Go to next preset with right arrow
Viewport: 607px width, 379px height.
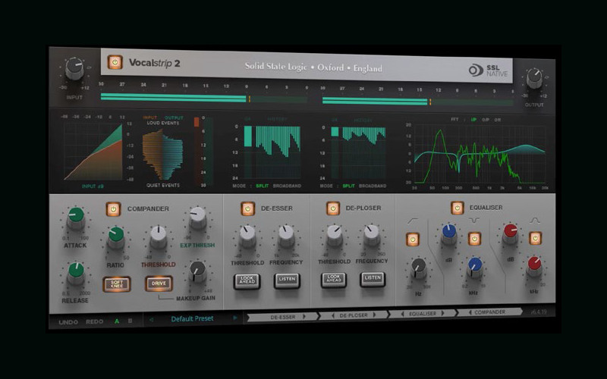pos(234,318)
